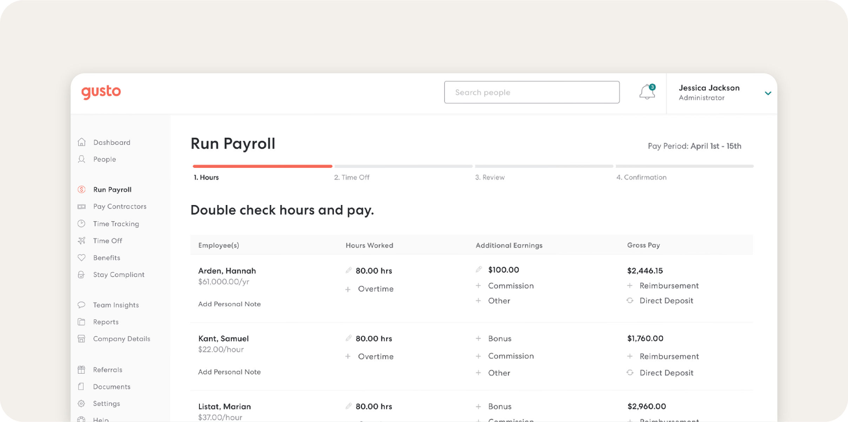Open notifications via the bell icon
The image size is (848, 422).
(647, 92)
